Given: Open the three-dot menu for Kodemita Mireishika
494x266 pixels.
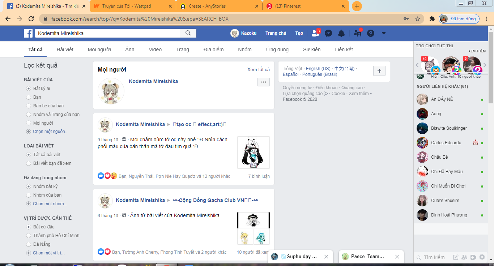Looking at the screenshot, I should point(263,82).
